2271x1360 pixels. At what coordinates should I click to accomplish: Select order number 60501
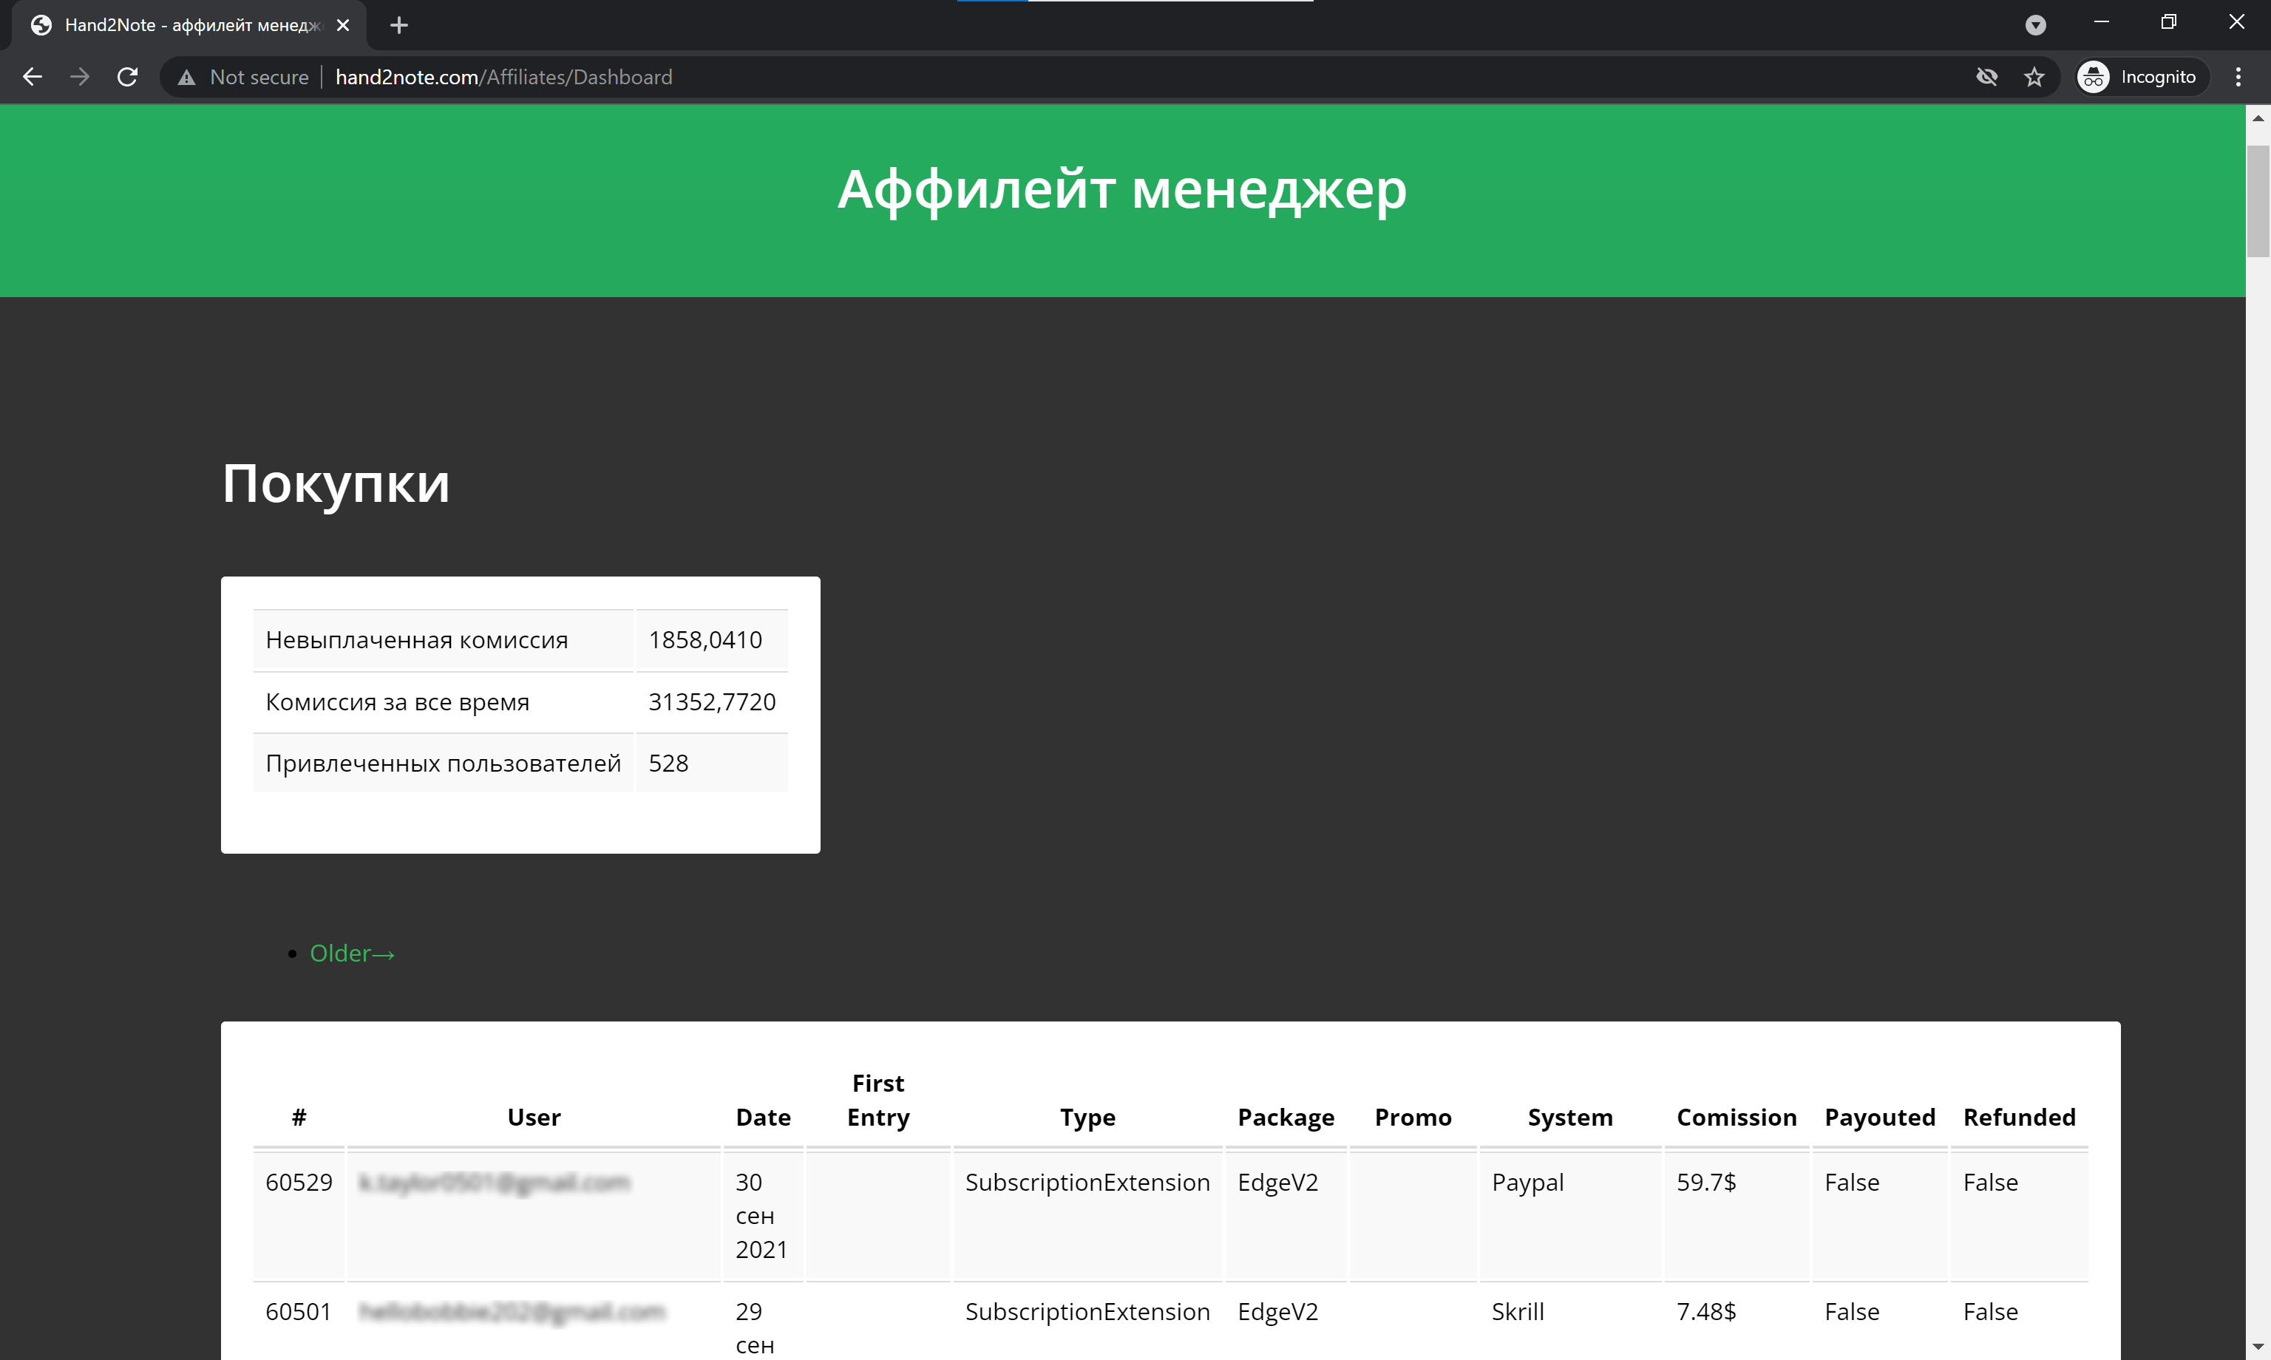click(x=298, y=1311)
